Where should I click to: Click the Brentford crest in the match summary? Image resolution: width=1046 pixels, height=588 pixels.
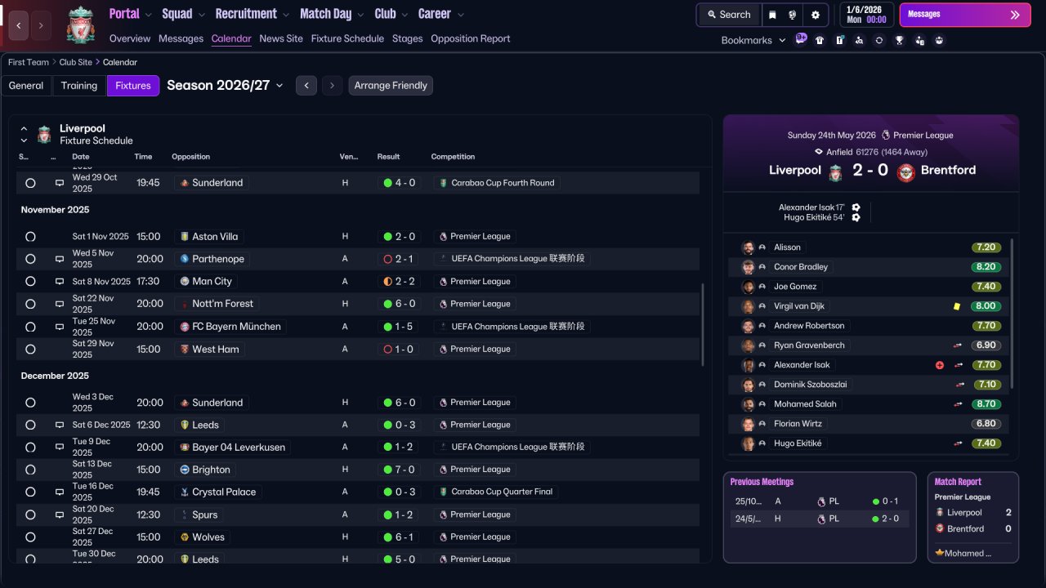click(905, 171)
